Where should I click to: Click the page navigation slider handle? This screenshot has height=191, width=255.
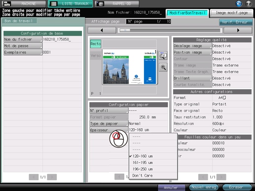tap(125, 31)
